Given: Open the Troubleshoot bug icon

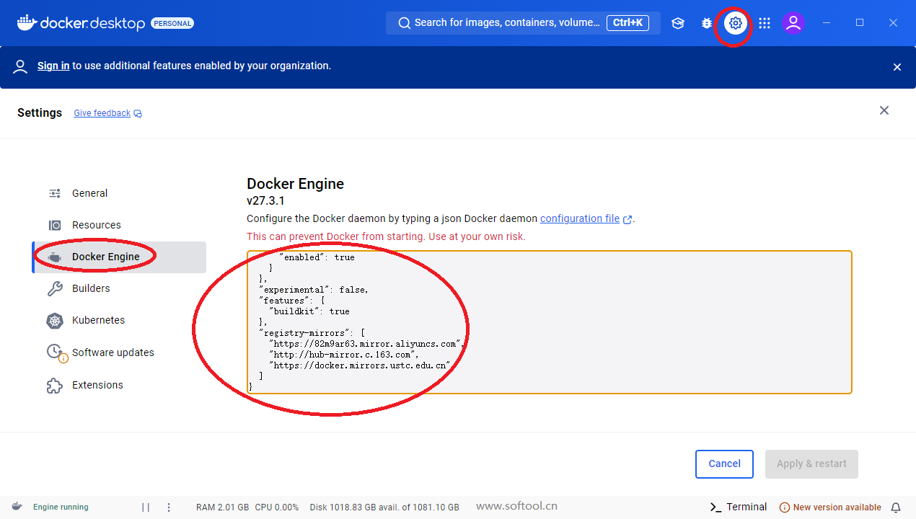Looking at the screenshot, I should pos(707,23).
